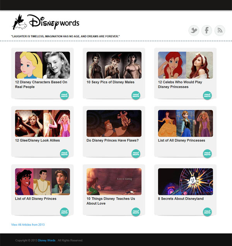Open the RSS feed icon
Screen dimensions: 232x246
click(220, 30)
